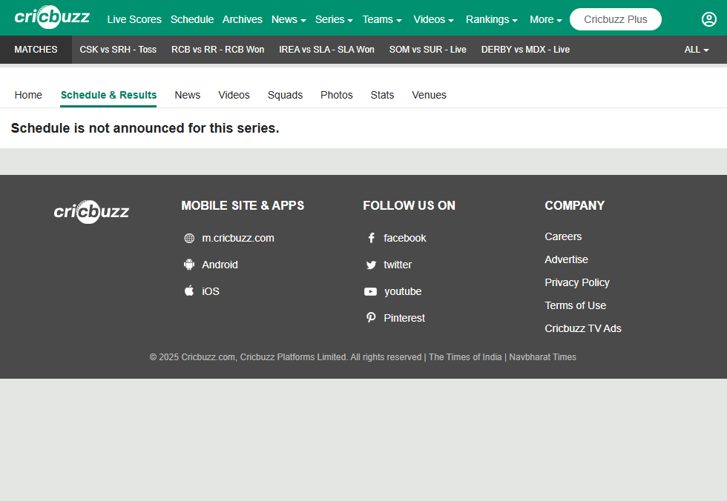Expand the Series dropdown menu

click(x=334, y=19)
